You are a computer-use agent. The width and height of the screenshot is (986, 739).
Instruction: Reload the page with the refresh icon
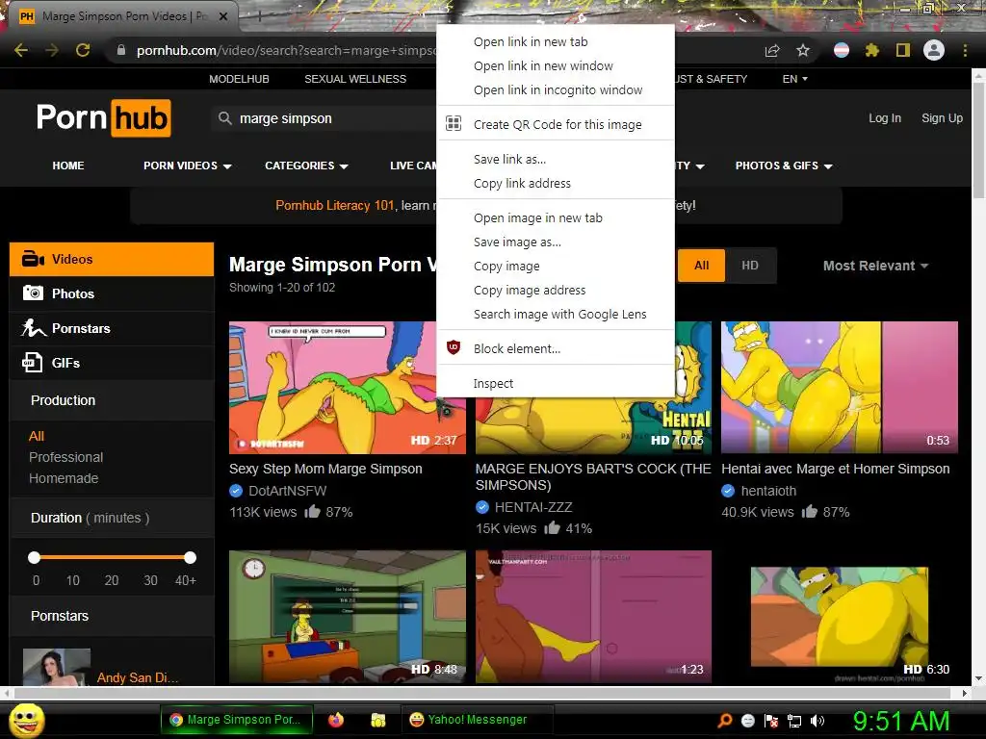(83, 50)
